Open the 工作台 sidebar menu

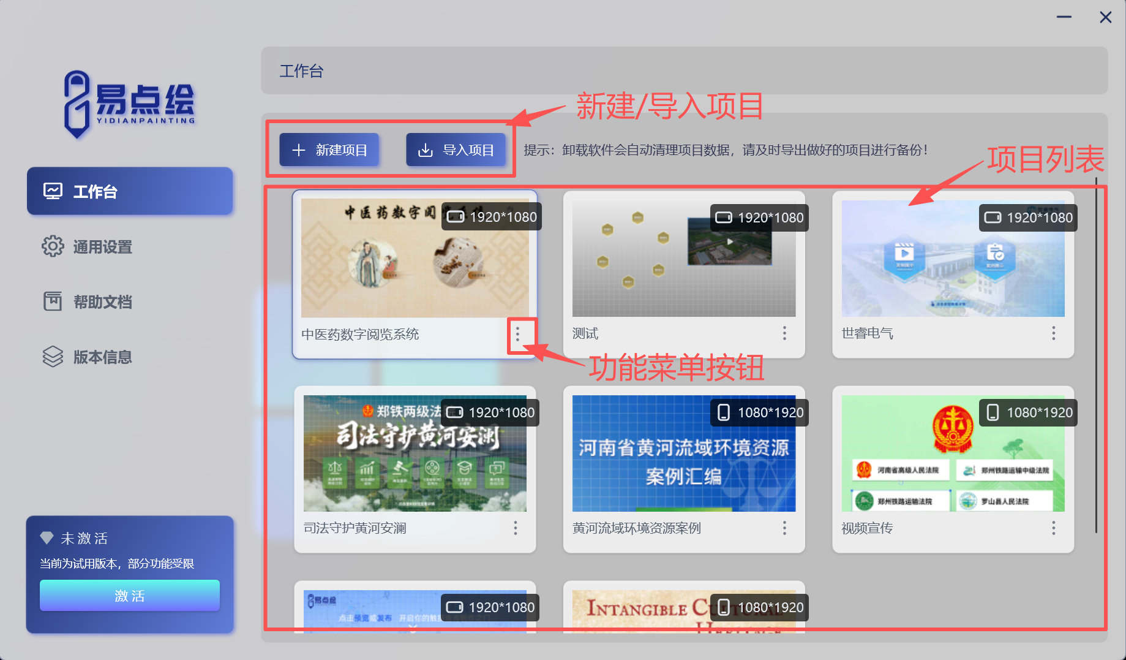(130, 191)
